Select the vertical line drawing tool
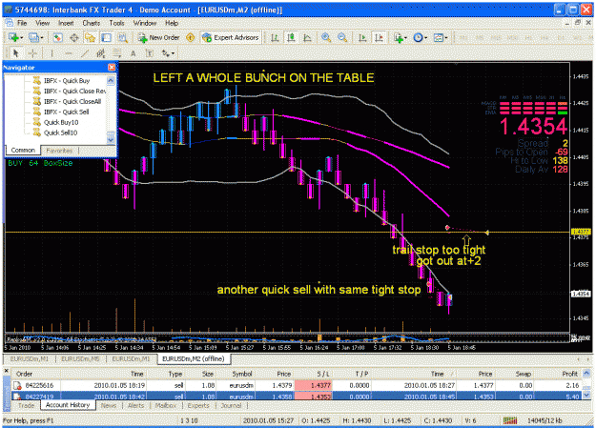This screenshot has height=428, width=596. 51,53
